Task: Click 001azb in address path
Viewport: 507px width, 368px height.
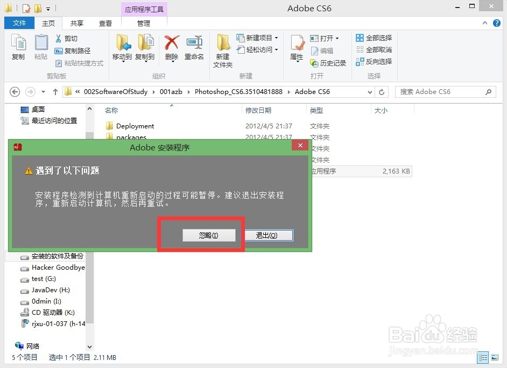Action: click(171, 92)
